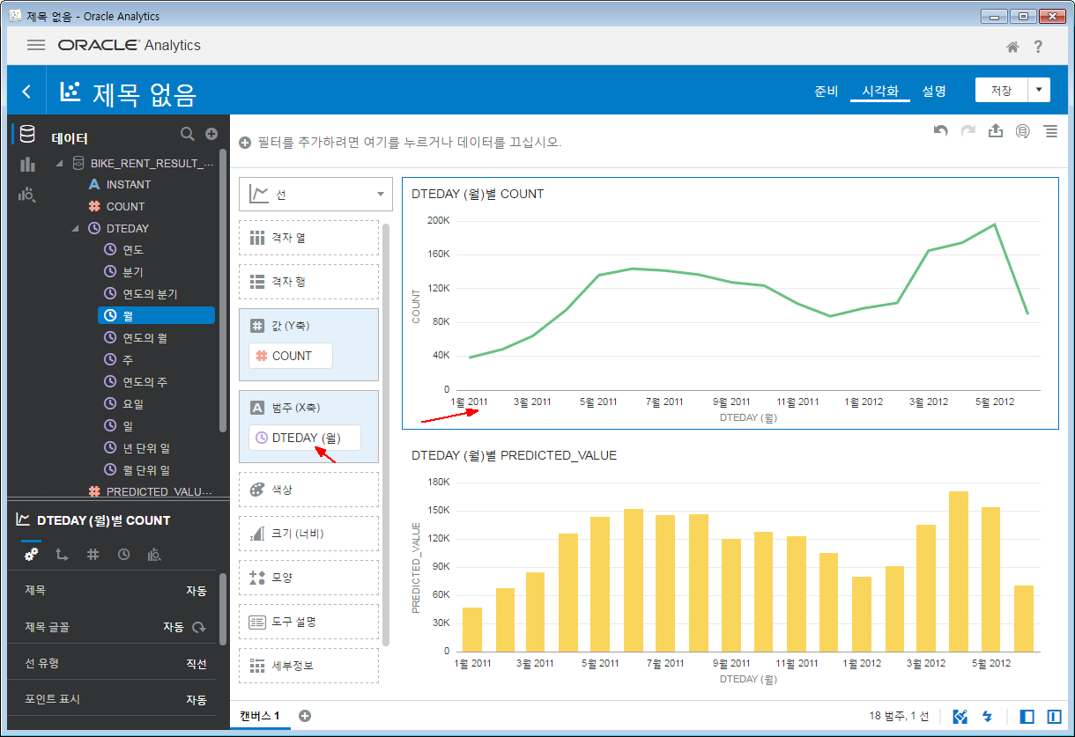Search the data elements panel
1075x737 pixels.
(x=188, y=134)
